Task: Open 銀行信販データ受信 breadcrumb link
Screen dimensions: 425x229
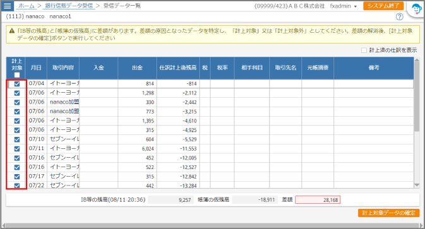Action: coord(69,6)
